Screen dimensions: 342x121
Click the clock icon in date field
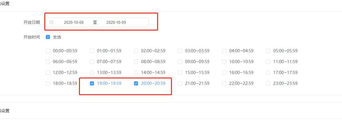[x=51, y=22]
